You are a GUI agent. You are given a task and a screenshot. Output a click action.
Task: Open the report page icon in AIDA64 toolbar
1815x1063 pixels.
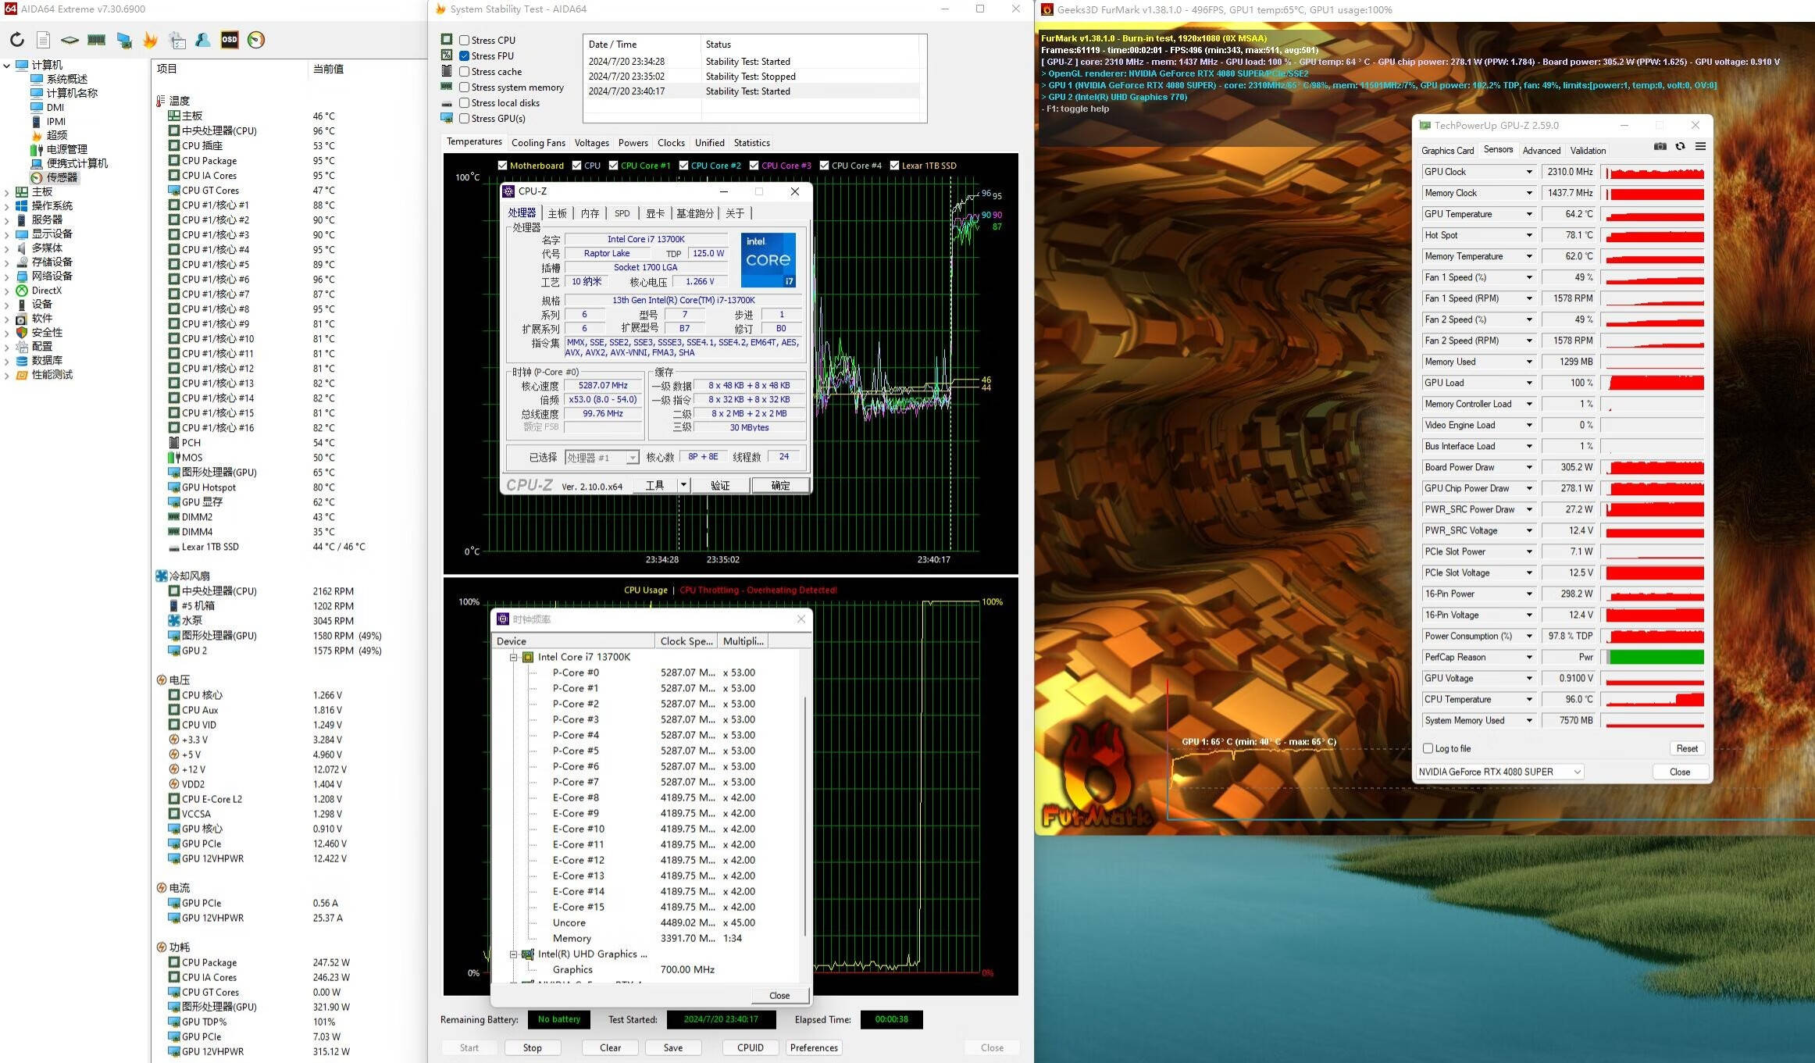click(x=44, y=40)
